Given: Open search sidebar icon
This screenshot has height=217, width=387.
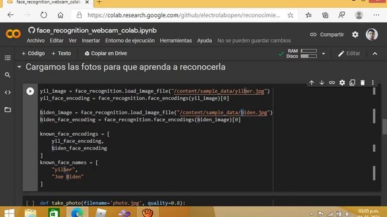Looking at the screenshot, I should (x=8, y=75).
